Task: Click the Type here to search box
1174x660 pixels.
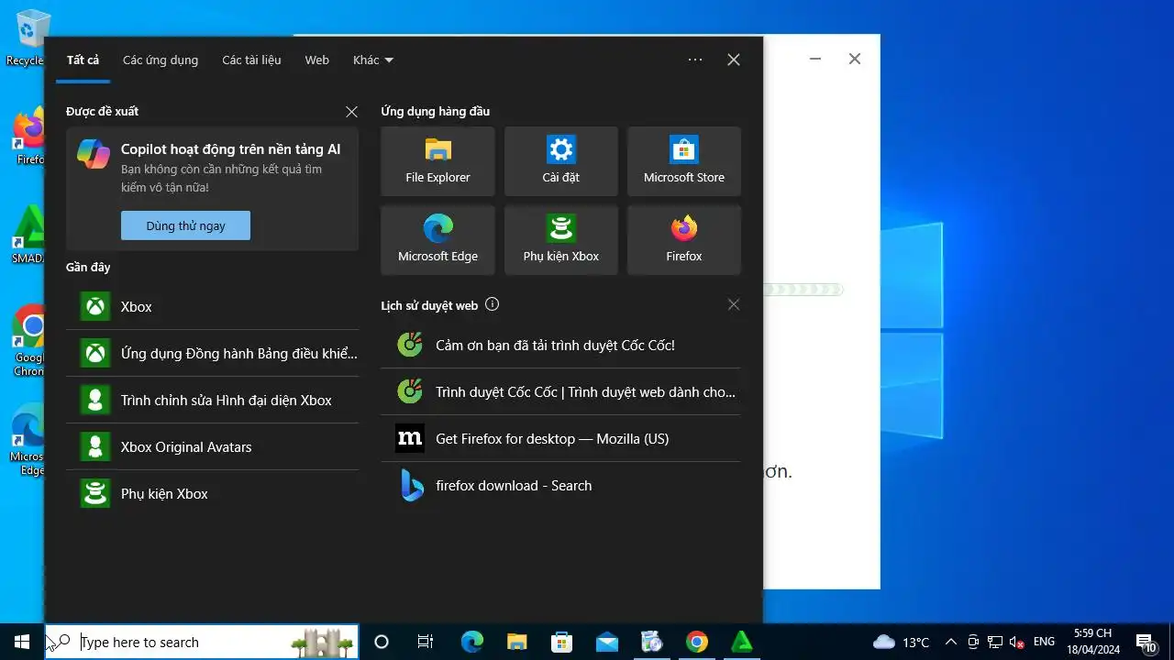Action: [202, 643]
